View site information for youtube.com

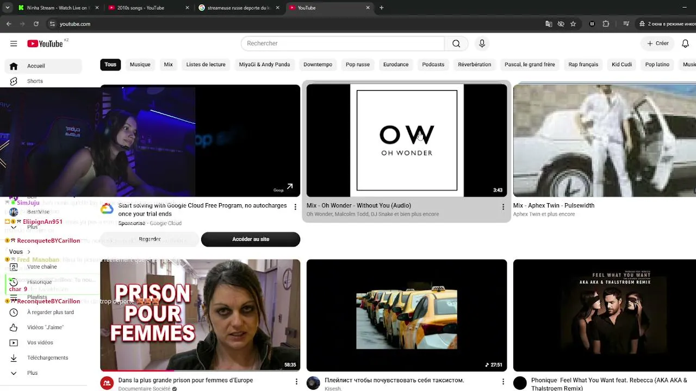click(x=52, y=24)
